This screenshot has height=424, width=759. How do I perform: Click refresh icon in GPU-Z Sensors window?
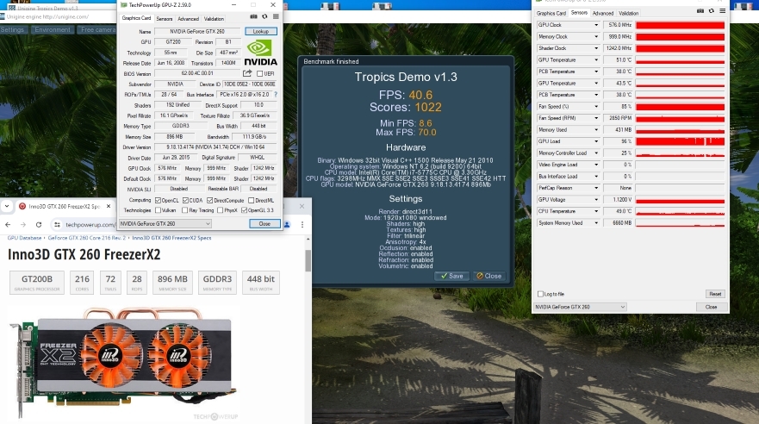712,10
